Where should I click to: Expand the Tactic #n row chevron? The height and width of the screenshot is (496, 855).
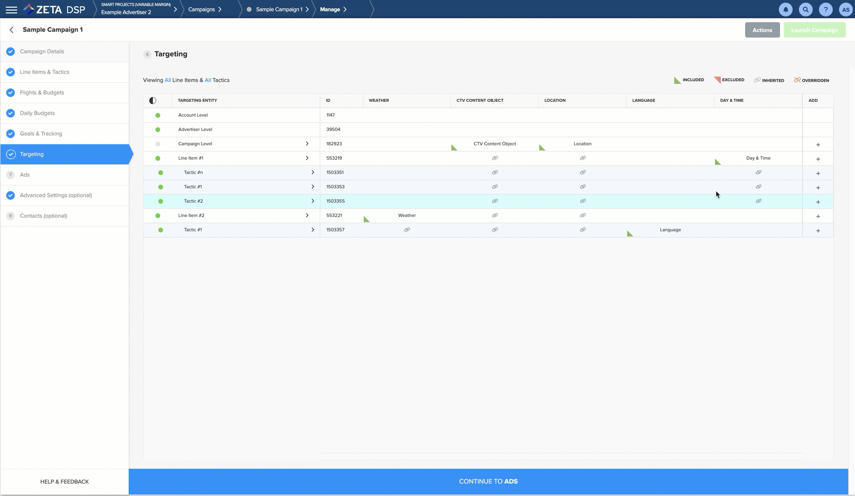312,173
